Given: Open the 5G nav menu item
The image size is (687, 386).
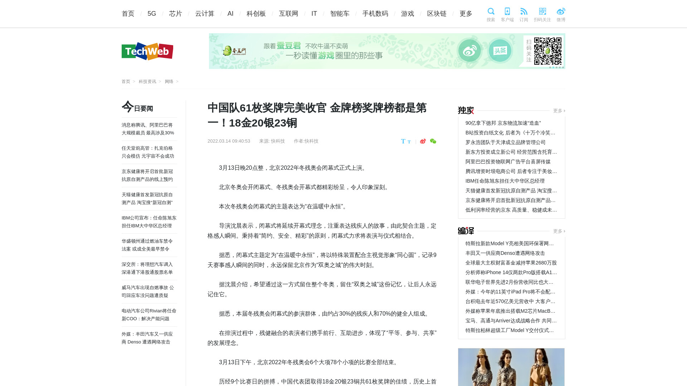Looking at the screenshot, I should (152, 14).
